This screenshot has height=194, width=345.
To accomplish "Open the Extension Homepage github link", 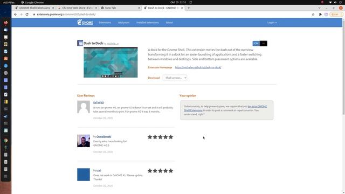I will click(x=198, y=67).
